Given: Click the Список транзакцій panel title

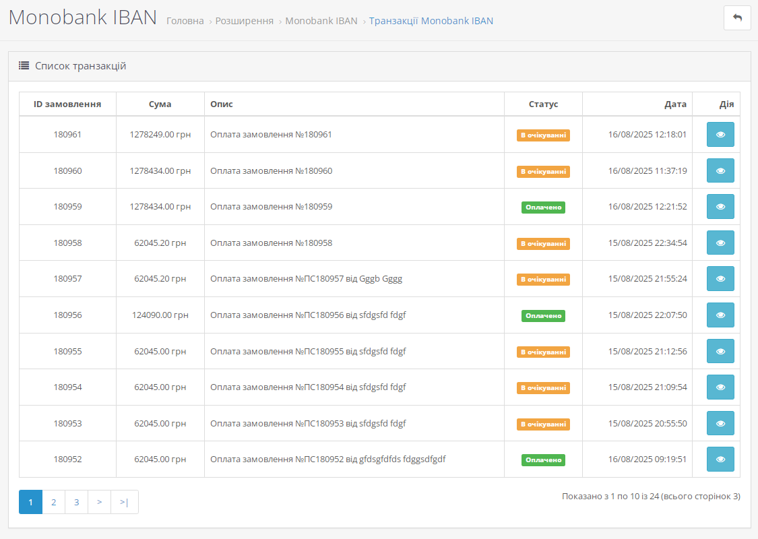Looking at the screenshot, I should point(80,66).
